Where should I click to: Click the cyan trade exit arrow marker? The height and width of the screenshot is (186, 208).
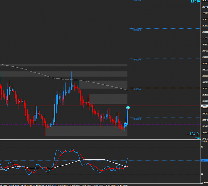click(x=128, y=108)
